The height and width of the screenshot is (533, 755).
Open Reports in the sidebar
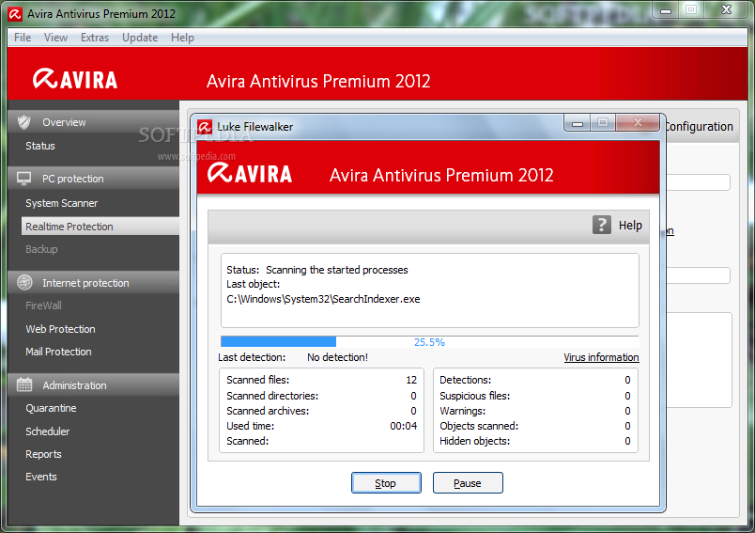[x=44, y=454]
